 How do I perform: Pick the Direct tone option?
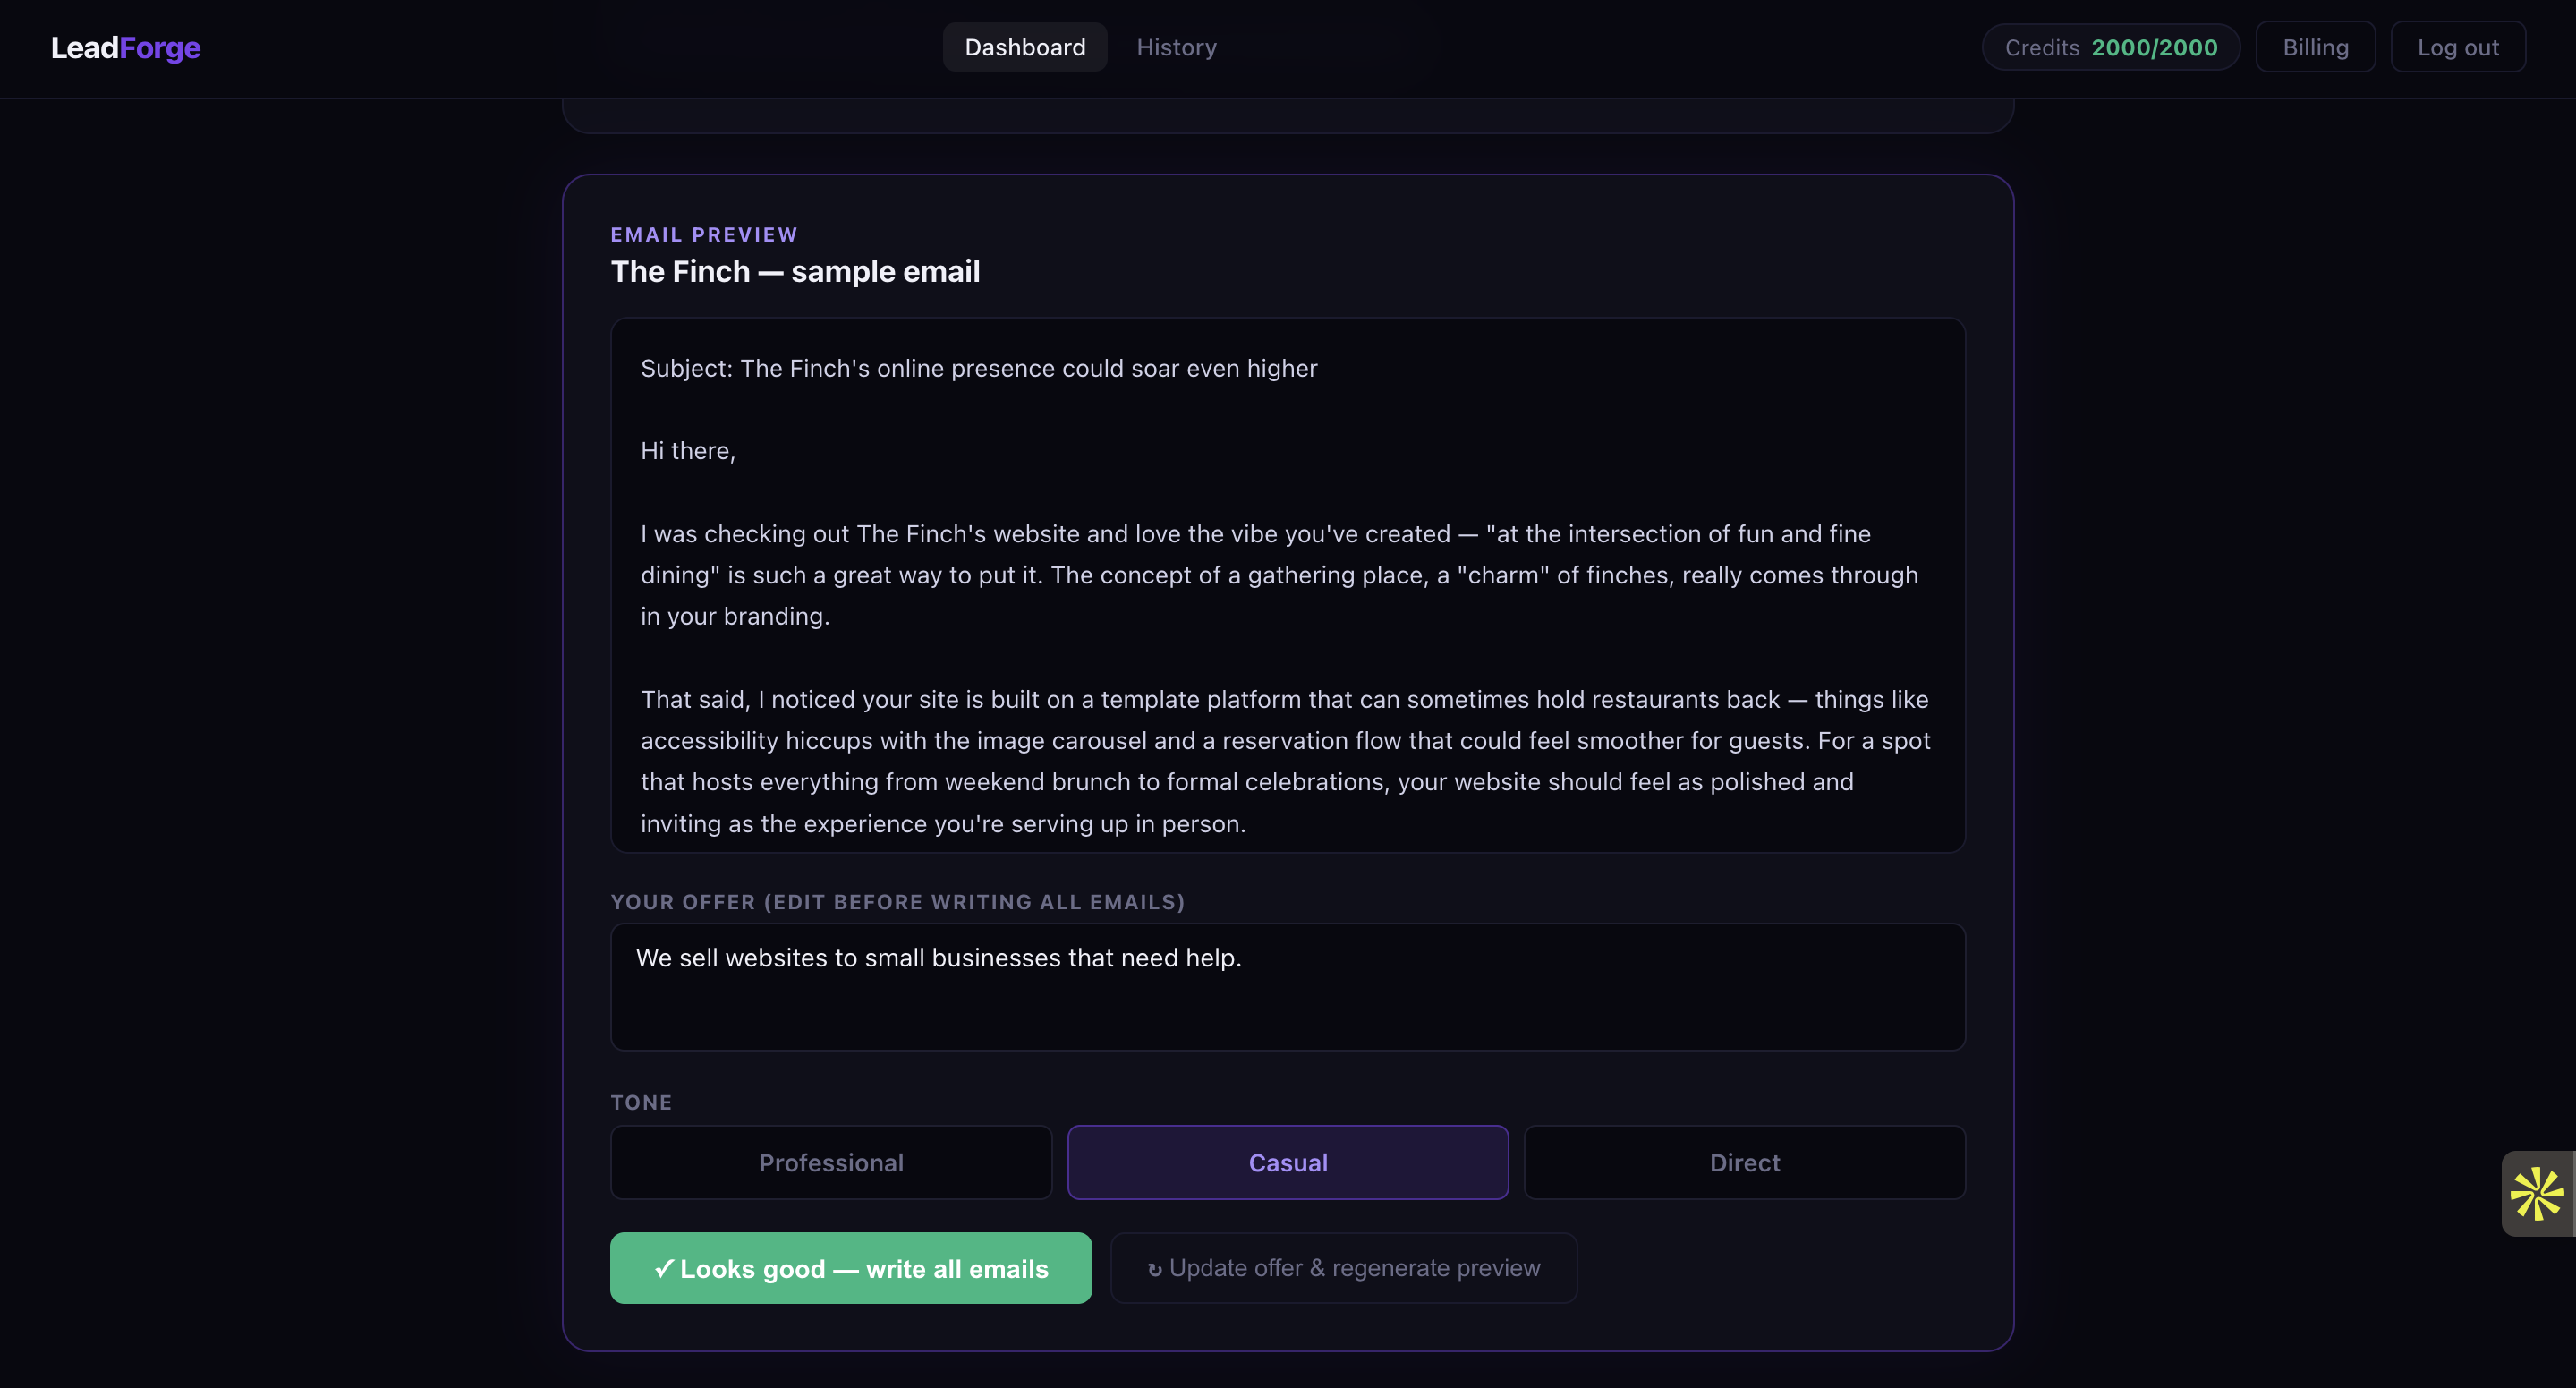pyautogui.click(x=1744, y=1162)
